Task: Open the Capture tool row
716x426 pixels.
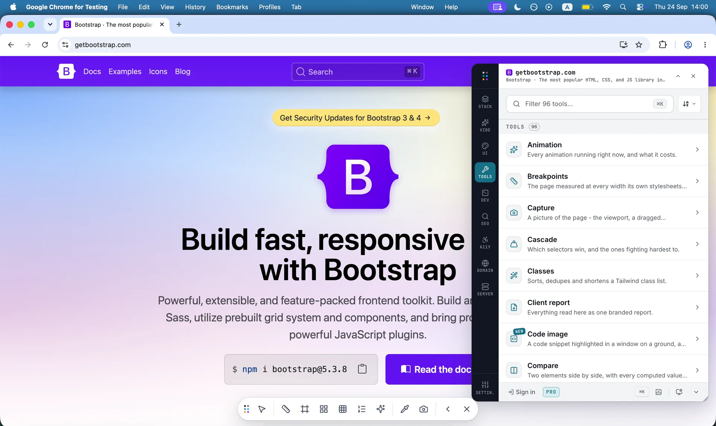Action: tap(603, 213)
